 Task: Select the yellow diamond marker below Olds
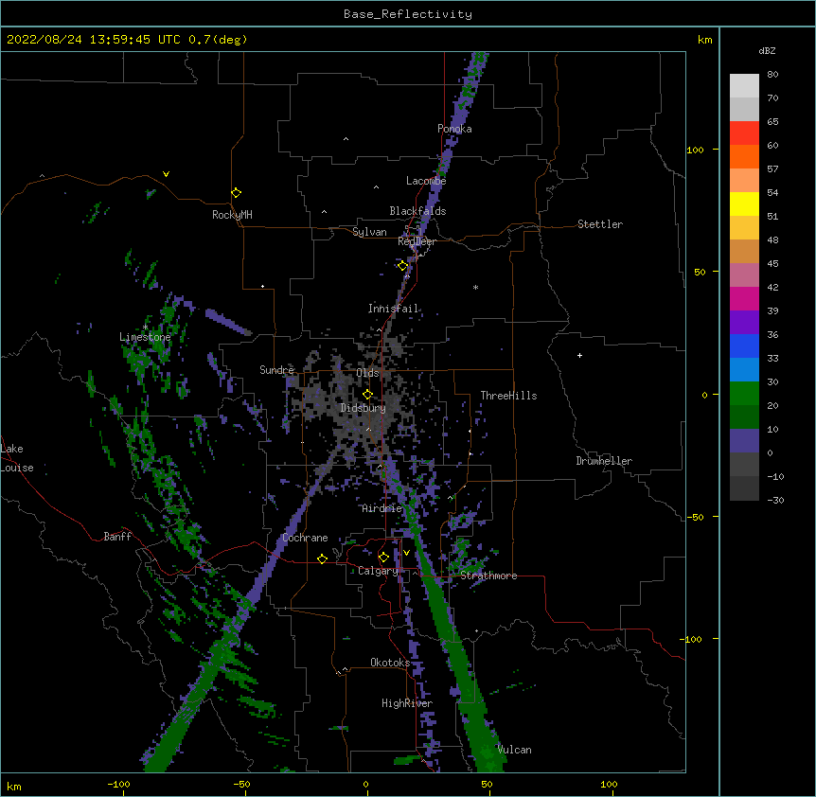[367, 395]
